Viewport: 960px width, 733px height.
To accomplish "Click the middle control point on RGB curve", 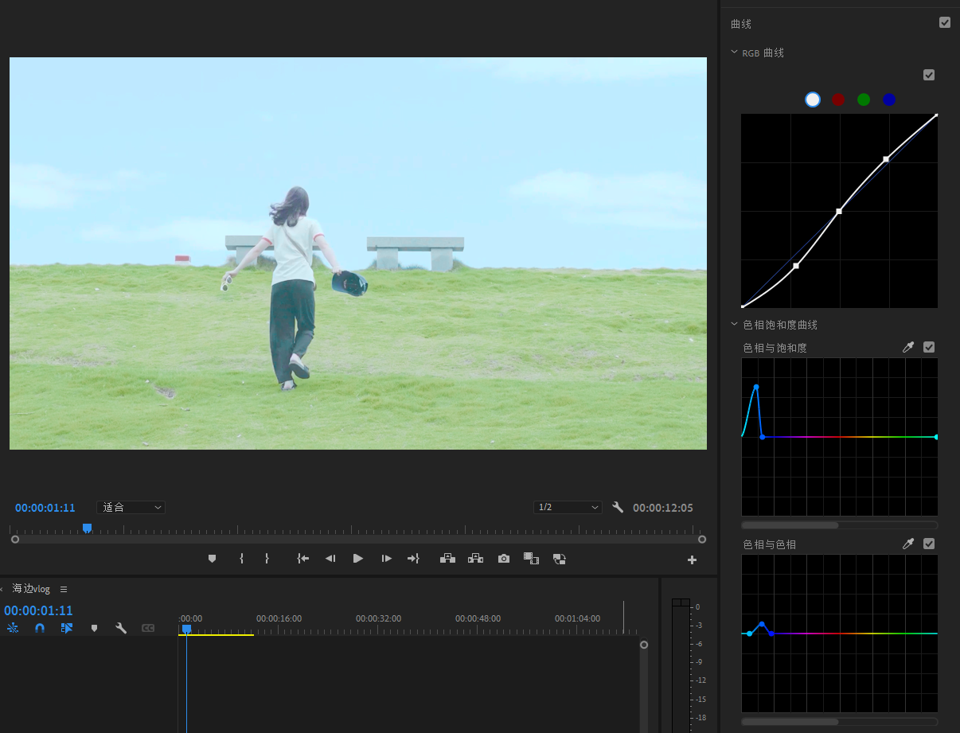I will tap(839, 212).
